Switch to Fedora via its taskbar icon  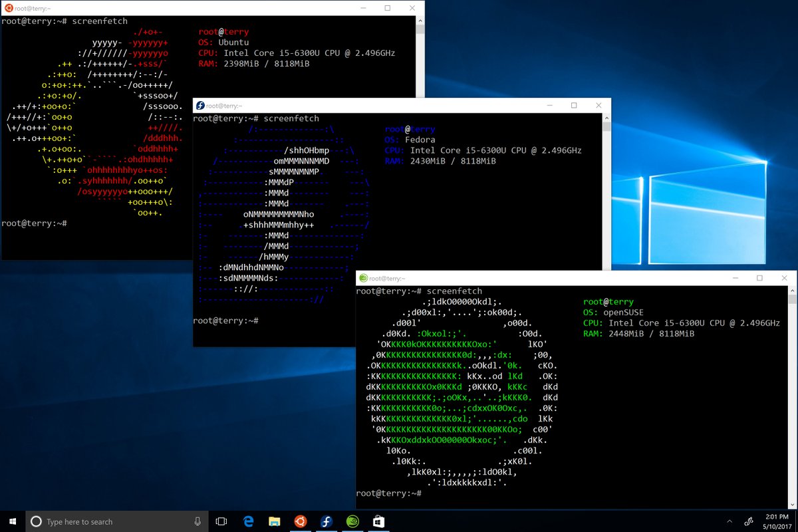tap(327, 521)
